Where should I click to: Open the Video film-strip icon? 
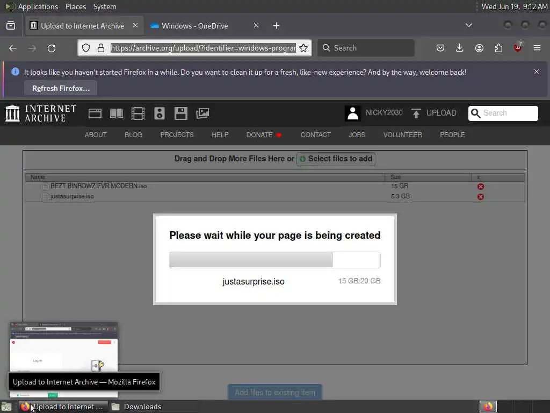click(x=138, y=113)
